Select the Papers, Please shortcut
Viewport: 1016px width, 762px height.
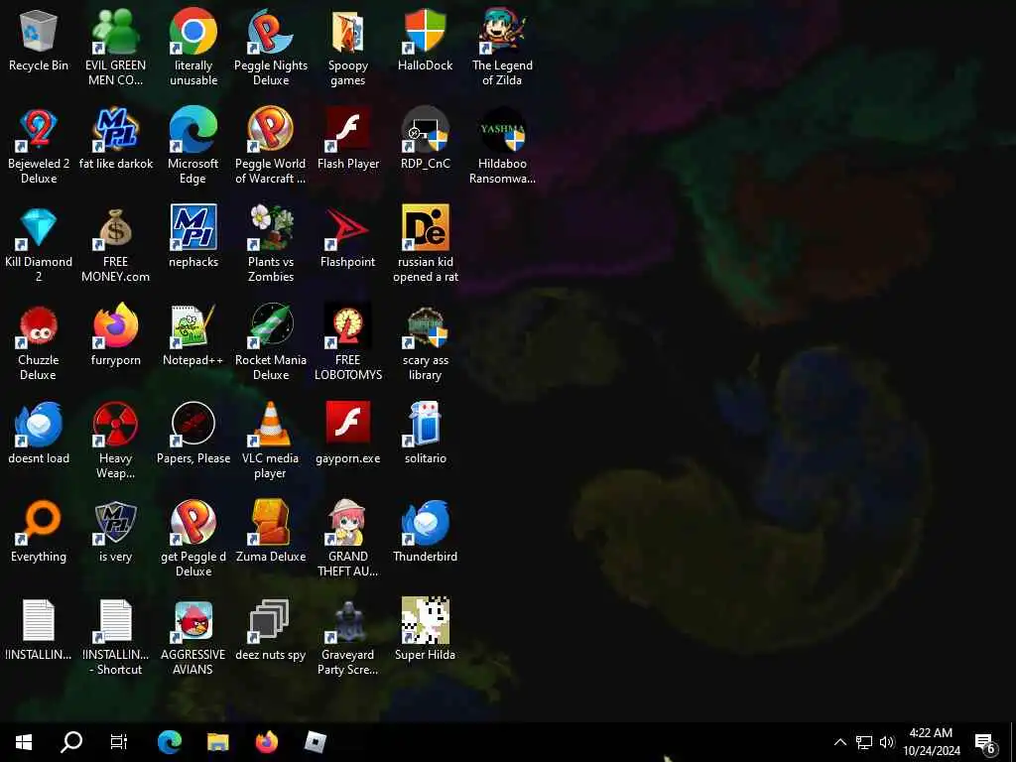pyautogui.click(x=193, y=433)
